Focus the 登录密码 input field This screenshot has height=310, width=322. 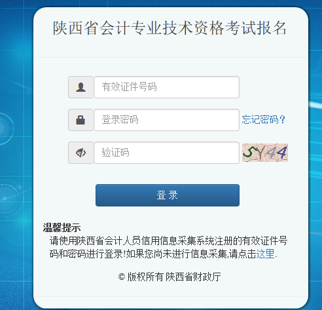click(167, 120)
